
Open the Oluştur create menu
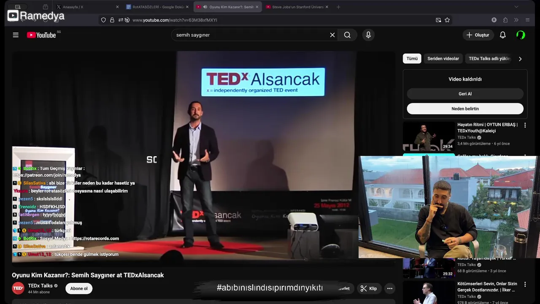tap(478, 35)
